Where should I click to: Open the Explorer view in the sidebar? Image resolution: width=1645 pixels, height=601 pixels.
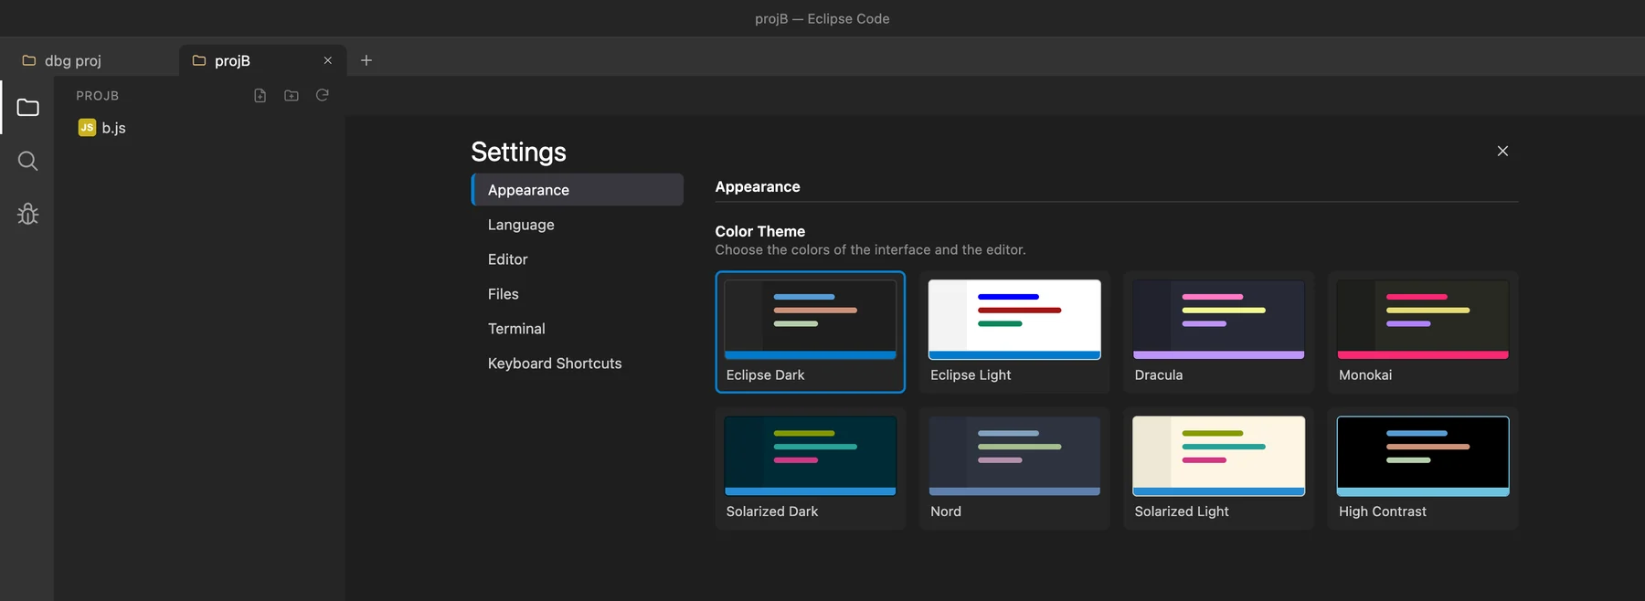tap(27, 107)
